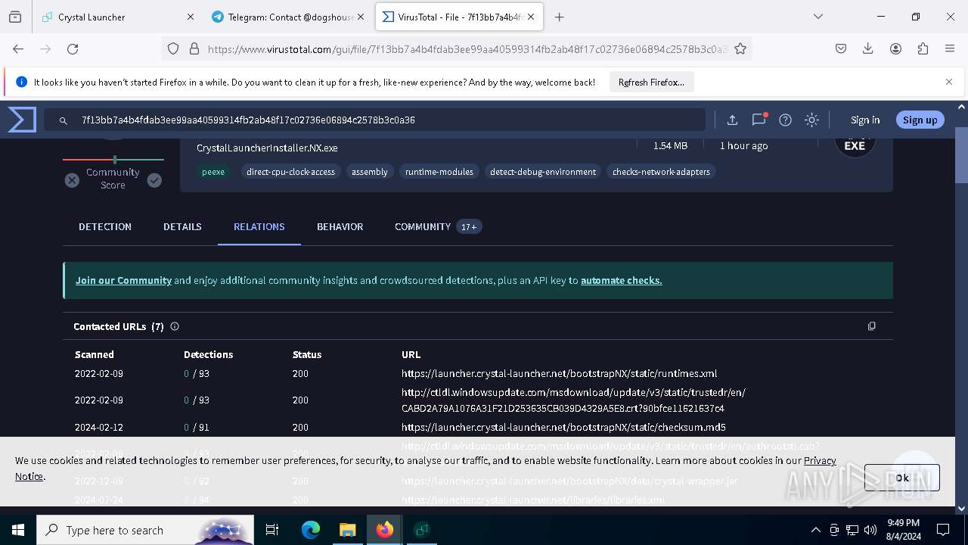Downvote community score with X icon
Viewport: 968px width, 545px height.
coord(72,180)
